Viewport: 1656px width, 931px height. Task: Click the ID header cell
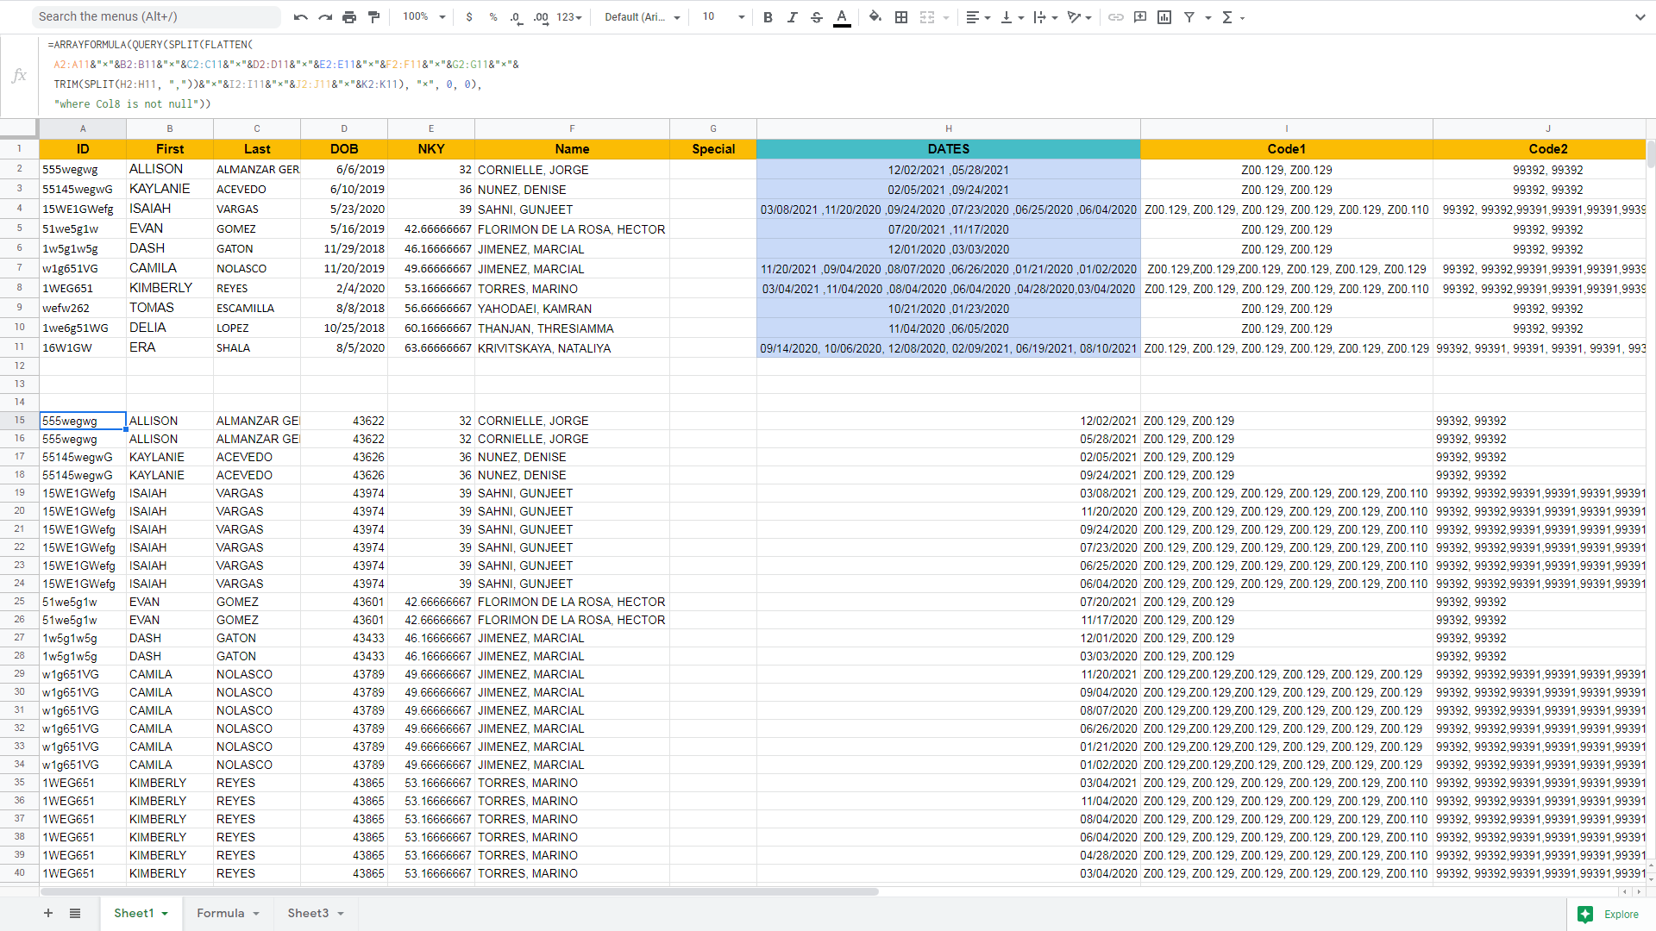(x=83, y=149)
